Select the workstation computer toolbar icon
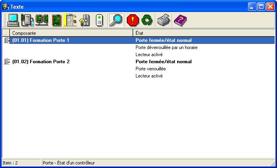 point(13,20)
